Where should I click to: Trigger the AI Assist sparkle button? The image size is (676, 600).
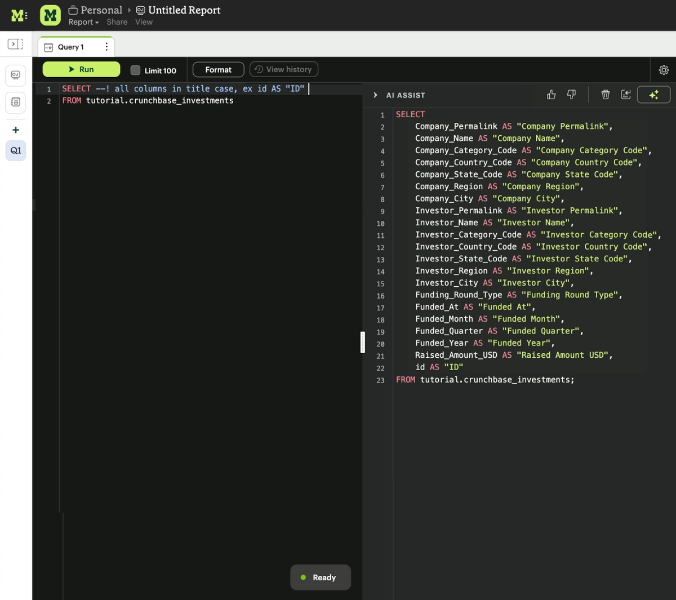pos(653,94)
